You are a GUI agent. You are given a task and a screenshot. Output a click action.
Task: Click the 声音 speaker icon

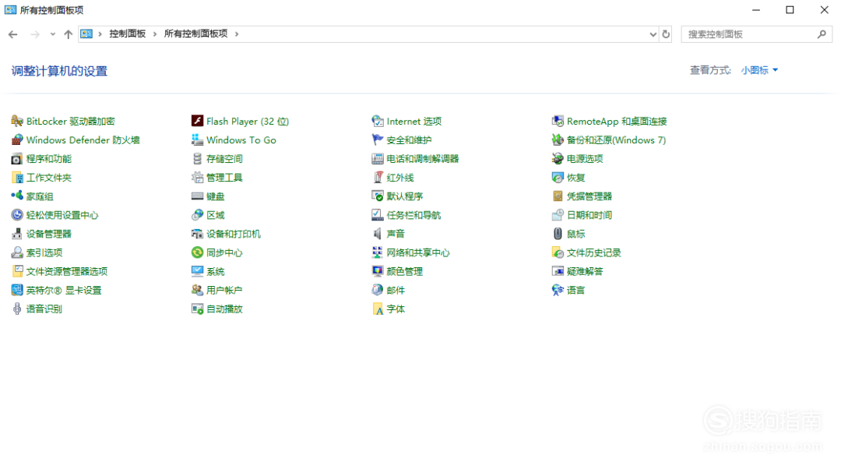(x=378, y=234)
